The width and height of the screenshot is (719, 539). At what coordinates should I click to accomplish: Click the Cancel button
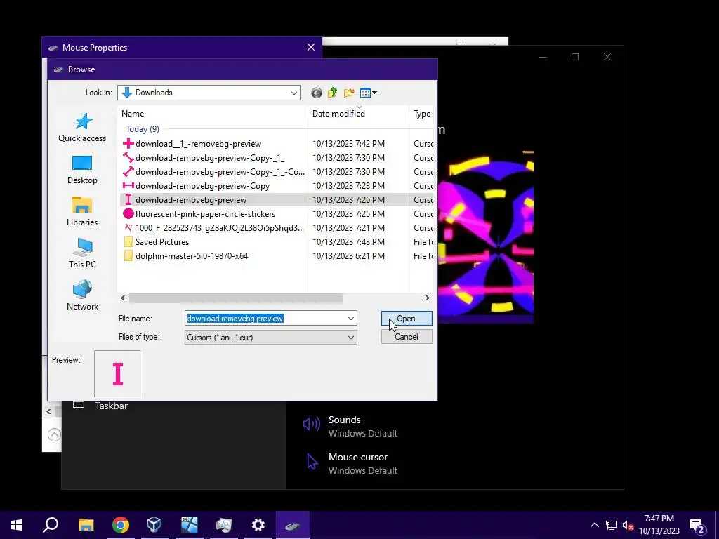tap(407, 337)
